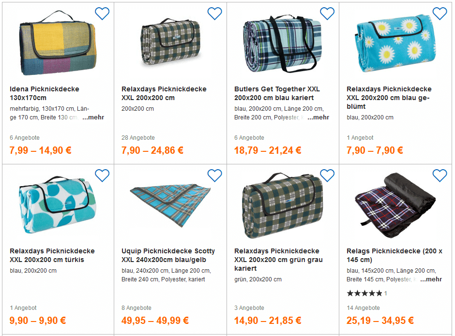Image resolution: width=455 pixels, height=336 pixels.
Task: View 14 Angebote for Relags Picknickdecke
Action: click(x=363, y=308)
